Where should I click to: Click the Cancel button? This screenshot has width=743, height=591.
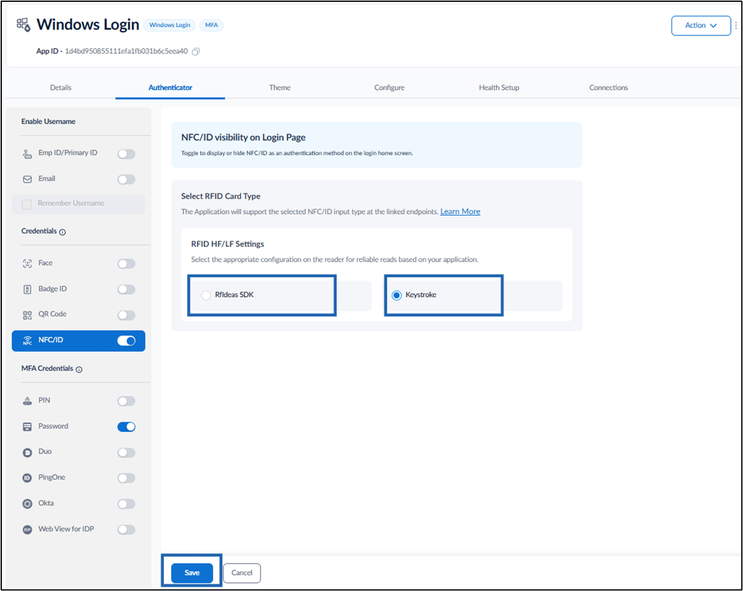[x=242, y=573]
